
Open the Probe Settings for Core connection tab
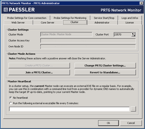click(27, 18)
